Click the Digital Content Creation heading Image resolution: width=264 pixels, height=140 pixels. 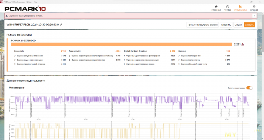click(x=135, y=51)
